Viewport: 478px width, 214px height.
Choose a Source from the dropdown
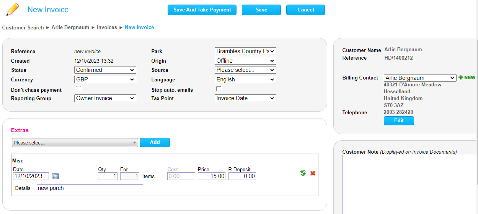click(x=245, y=70)
